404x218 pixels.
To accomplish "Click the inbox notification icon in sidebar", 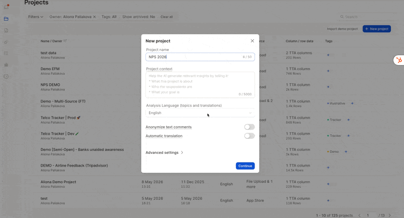I will tap(6, 7).
